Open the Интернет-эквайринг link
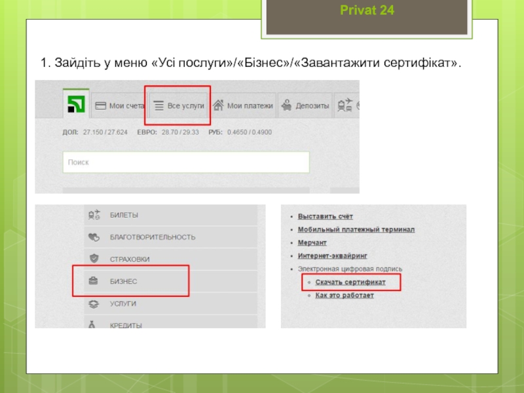The height and width of the screenshot is (393, 524). point(333,255)
